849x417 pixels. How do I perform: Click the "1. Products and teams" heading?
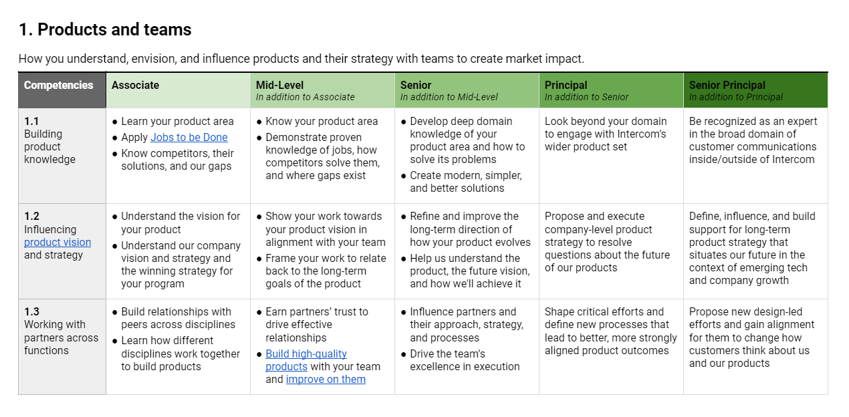pyautogui.click(x=105, y=29)
